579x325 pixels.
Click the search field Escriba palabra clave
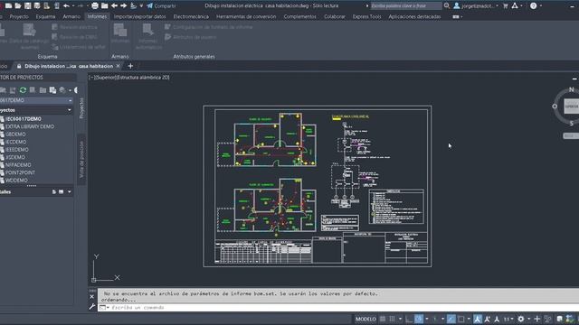pos(406,6)
